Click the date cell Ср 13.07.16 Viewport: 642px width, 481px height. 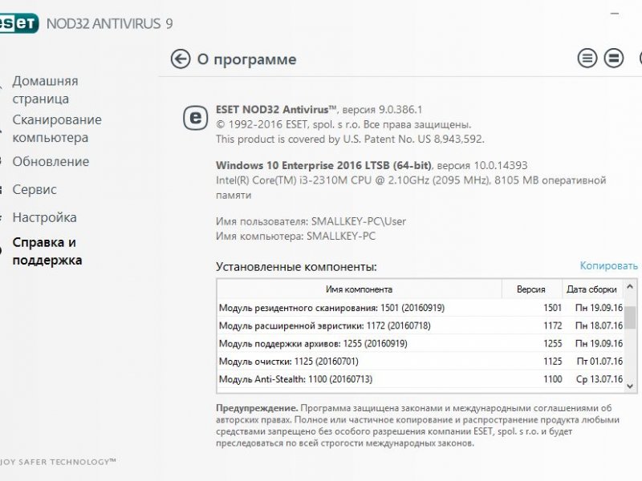tap(599, 379)
